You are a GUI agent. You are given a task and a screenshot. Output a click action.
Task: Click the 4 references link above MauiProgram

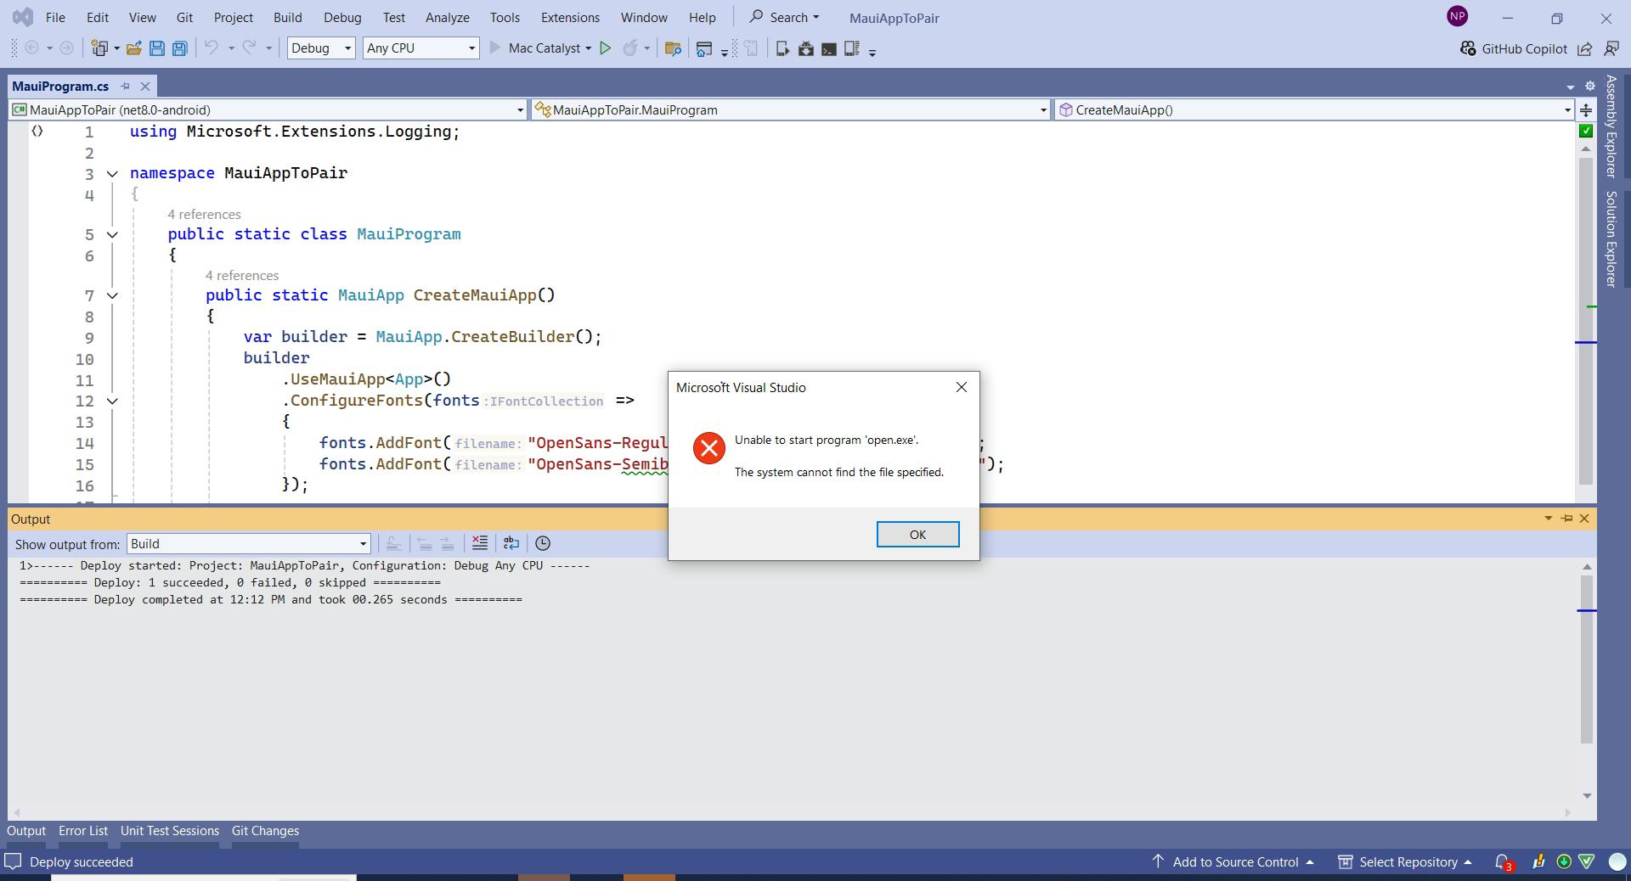point(204,214)
